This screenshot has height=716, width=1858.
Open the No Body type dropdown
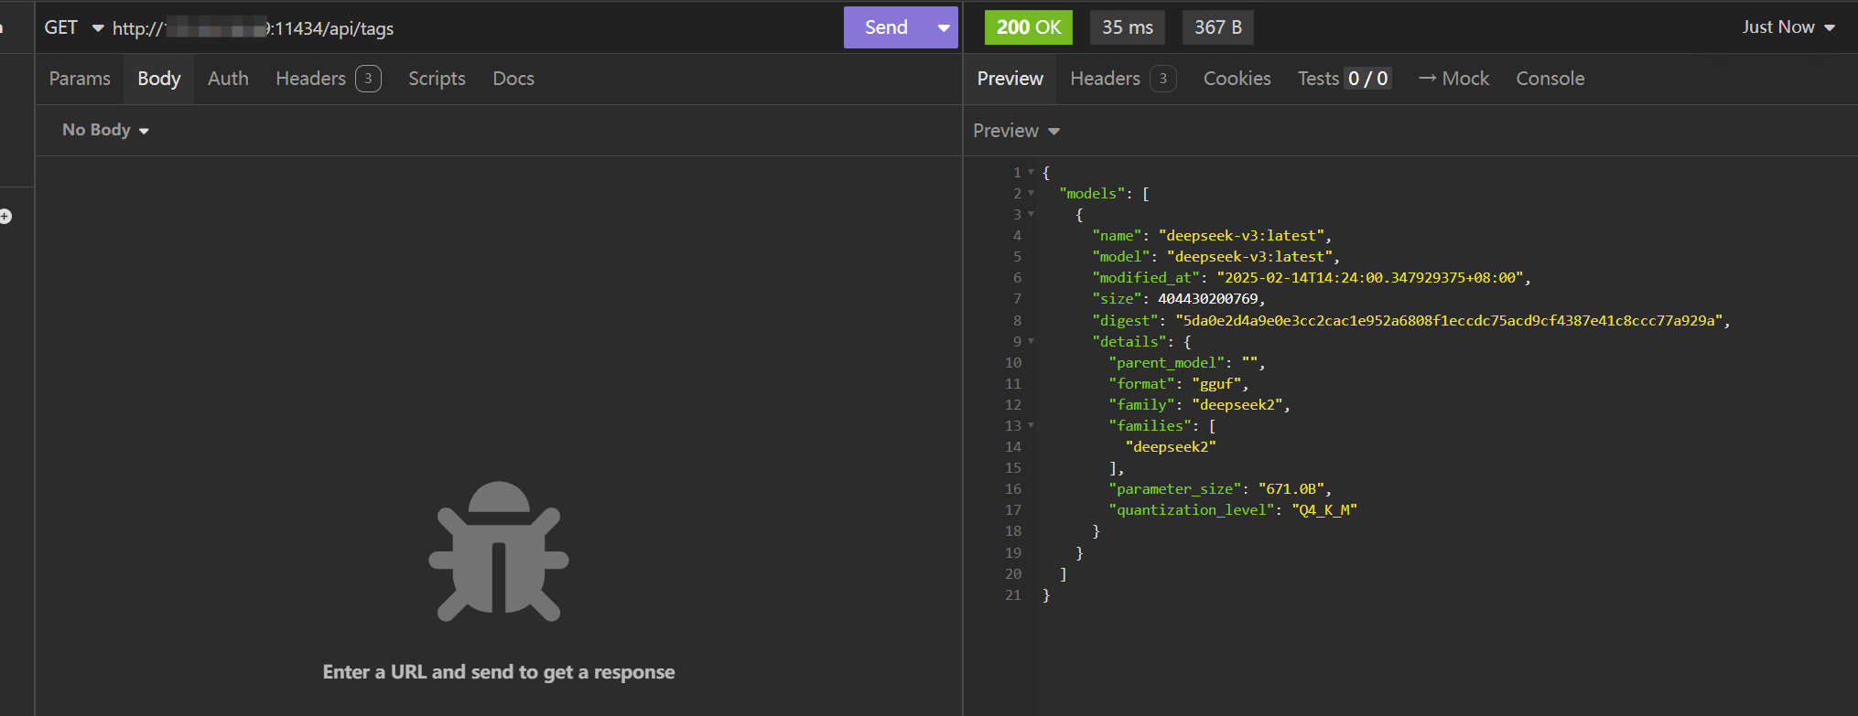[105, 130]
